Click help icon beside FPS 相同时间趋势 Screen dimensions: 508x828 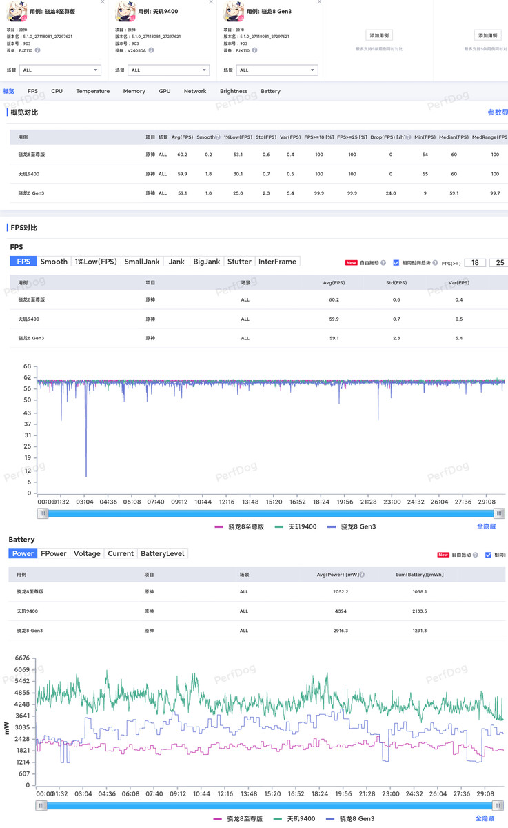coord(436,263)
